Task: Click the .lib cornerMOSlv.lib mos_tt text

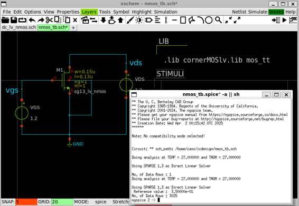Action: point(217,60)
